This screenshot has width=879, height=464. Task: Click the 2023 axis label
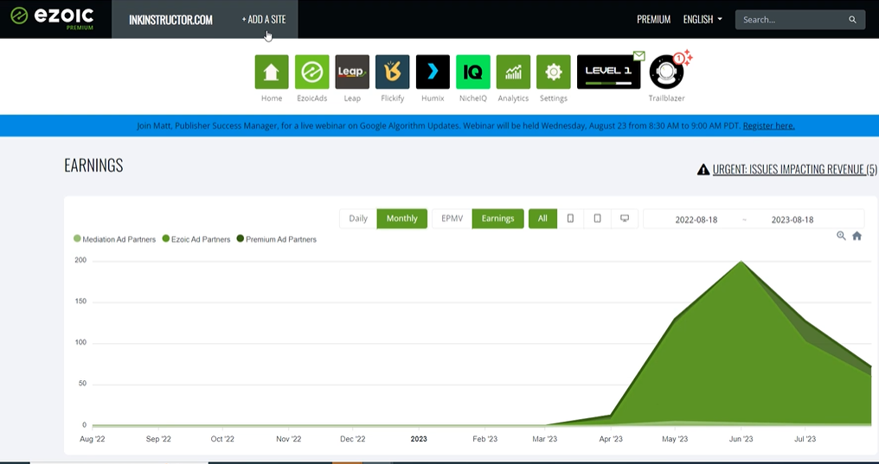coord(419,439)
